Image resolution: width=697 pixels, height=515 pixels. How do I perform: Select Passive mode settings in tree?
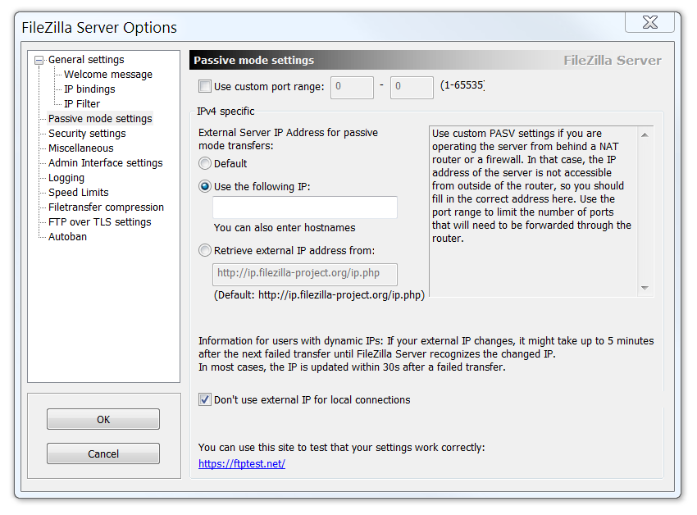point(100,118)
